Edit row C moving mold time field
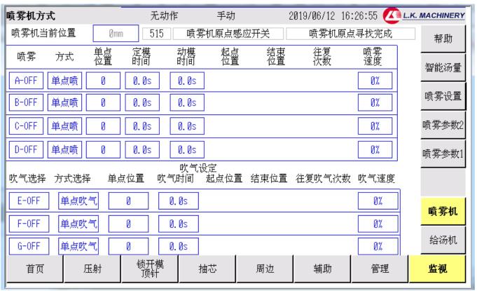The image size is (477, 291). point(187,126)
